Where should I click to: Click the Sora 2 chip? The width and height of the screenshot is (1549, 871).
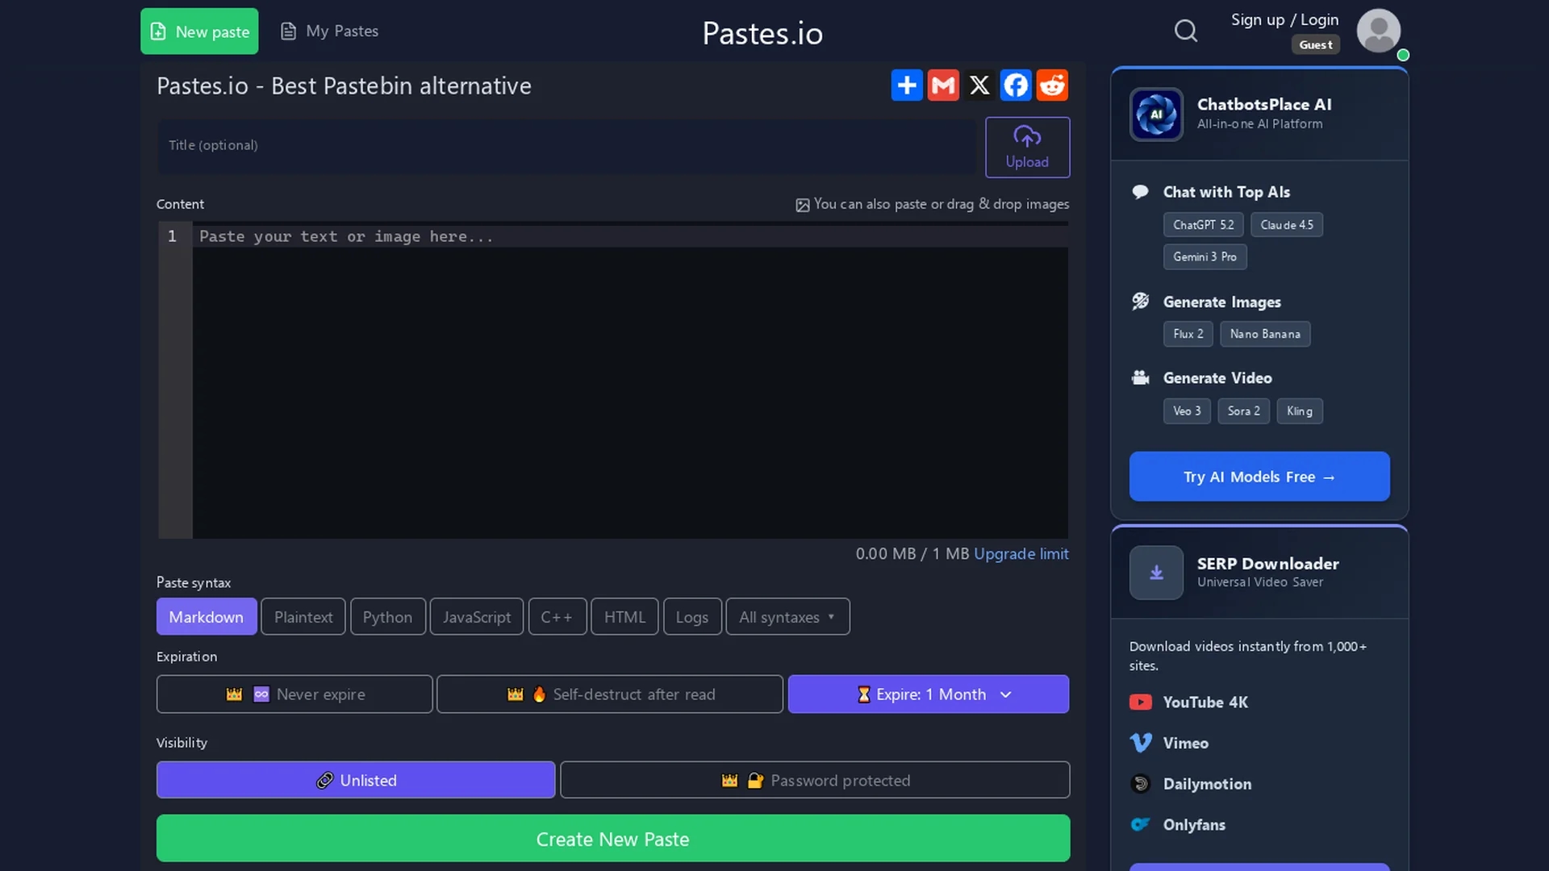click(x=1243, y=410)
